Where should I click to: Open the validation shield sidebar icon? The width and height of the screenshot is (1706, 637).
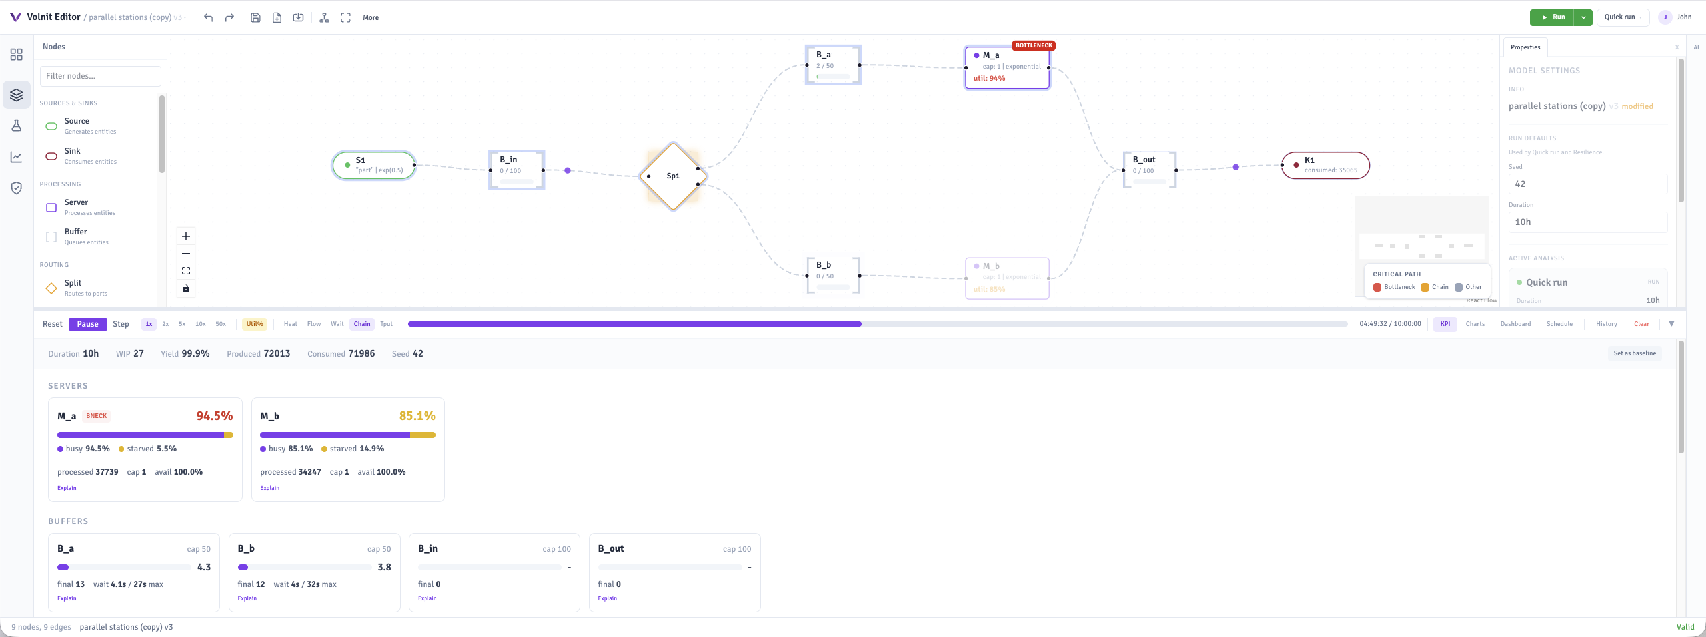coord(17,188)
